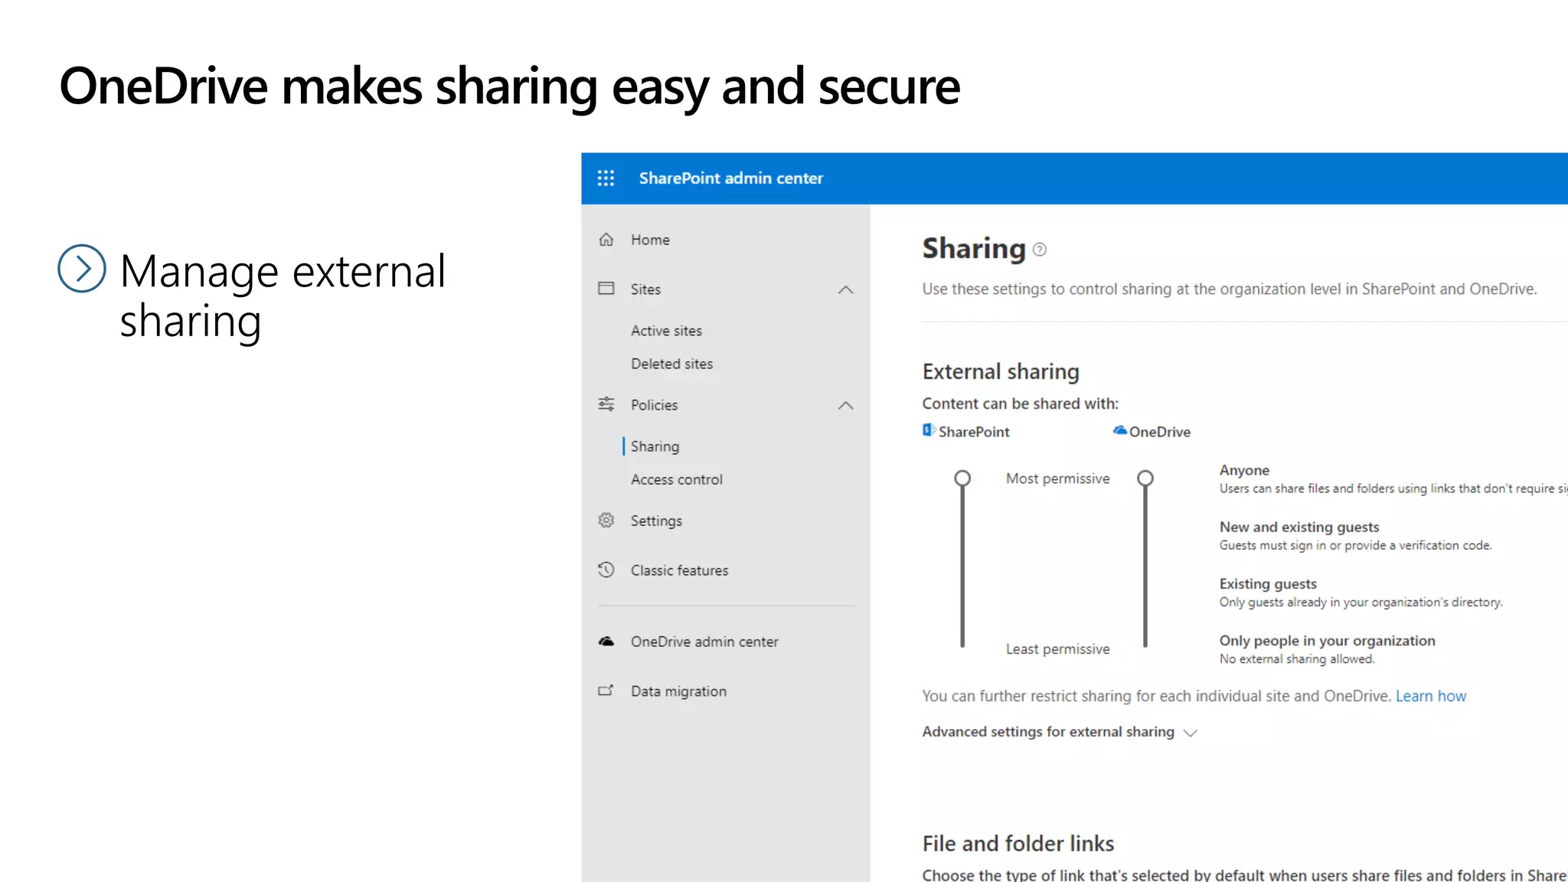The image size is (1568, 882).
Task: Click the Learn how link
Action: click(x=1430, y=696)
